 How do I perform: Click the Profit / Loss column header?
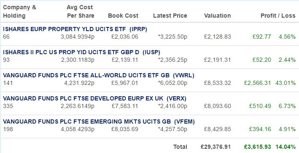(x=278, y=16)
